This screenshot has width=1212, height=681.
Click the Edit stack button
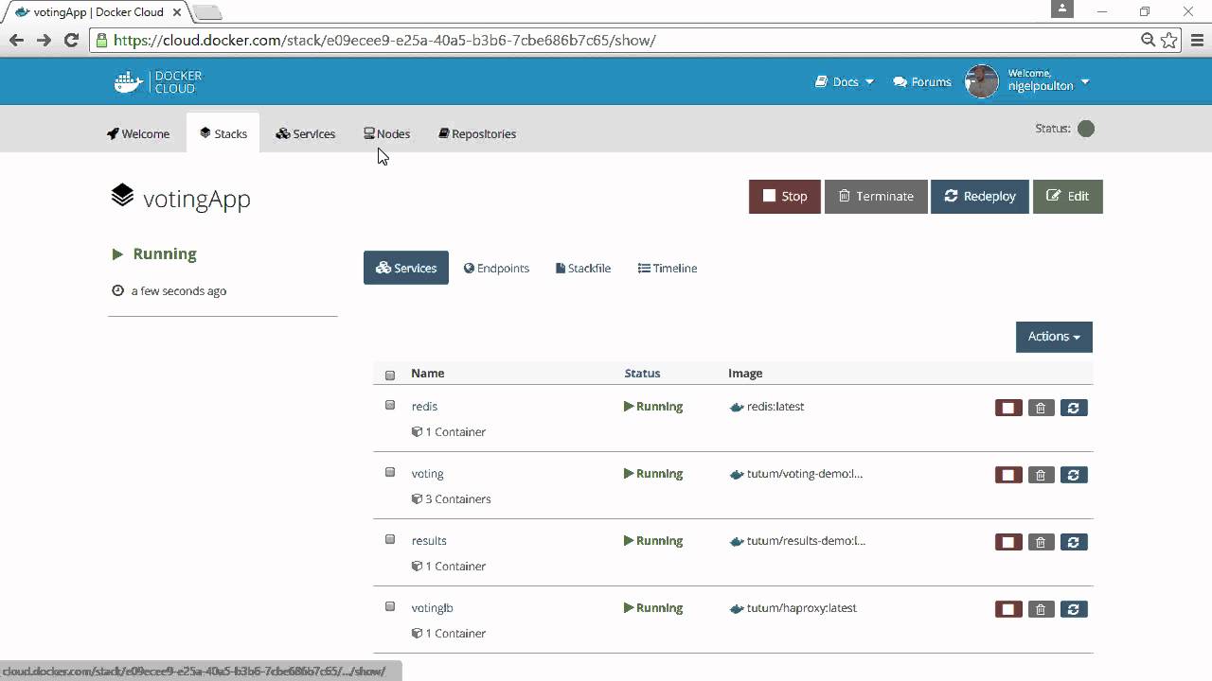(x=1068, y=197)
